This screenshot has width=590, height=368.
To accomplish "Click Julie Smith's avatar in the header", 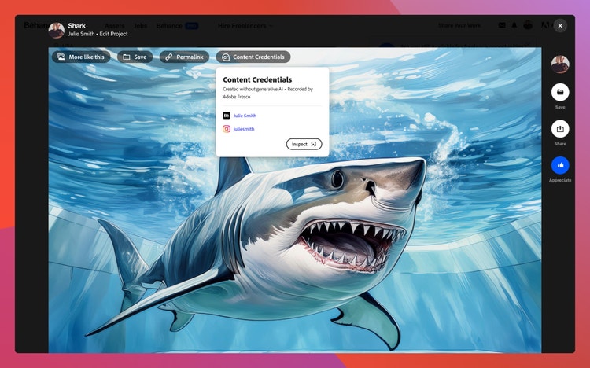I will coord(57,30).
